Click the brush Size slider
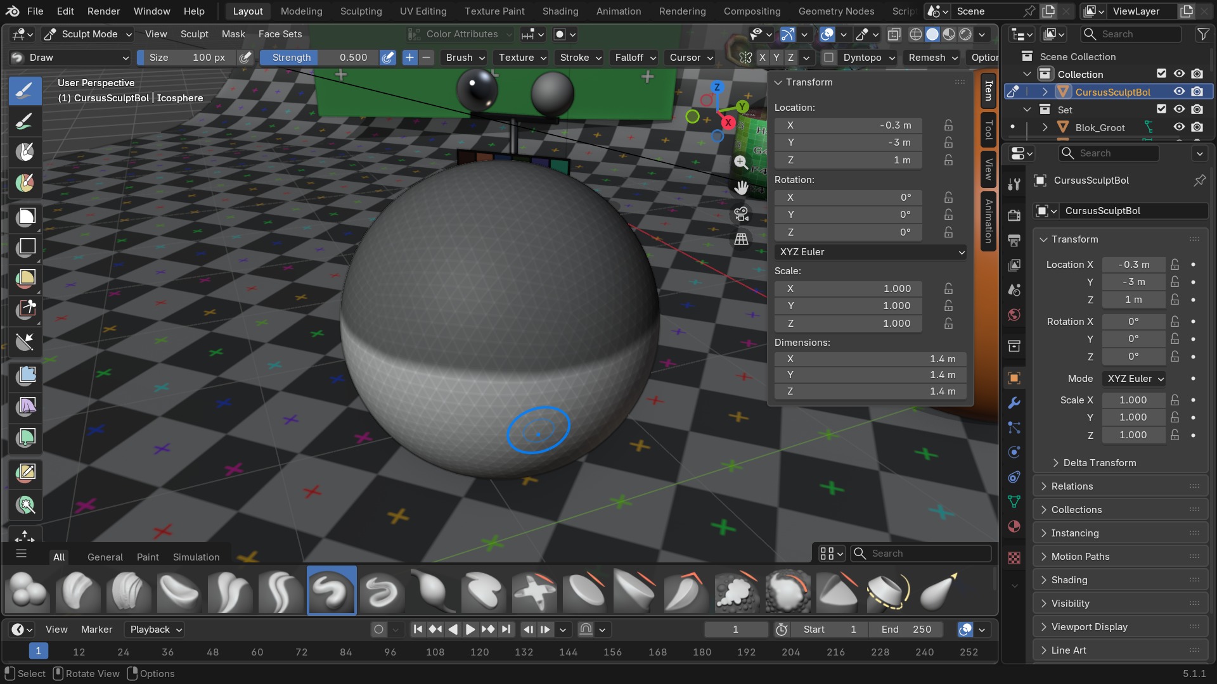This screenshot has height=684, width=1217. pos(187,58)
